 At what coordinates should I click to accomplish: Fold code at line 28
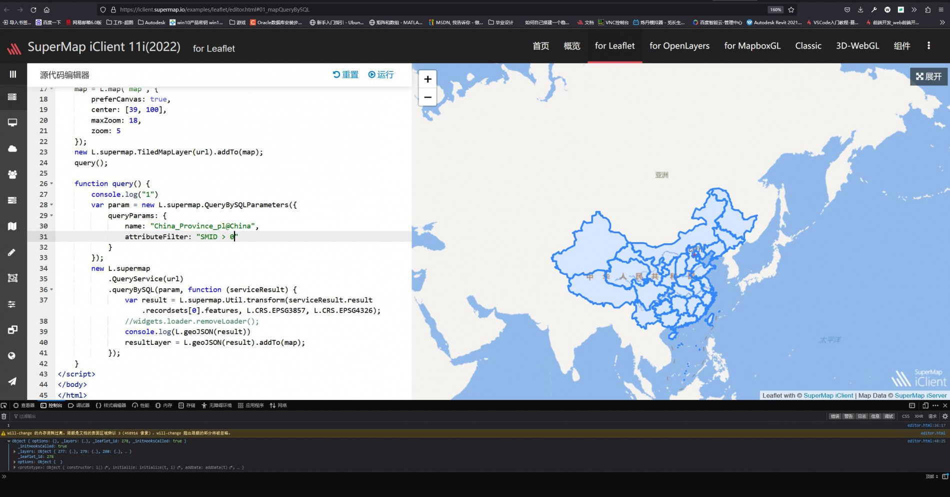pos(51,205)
